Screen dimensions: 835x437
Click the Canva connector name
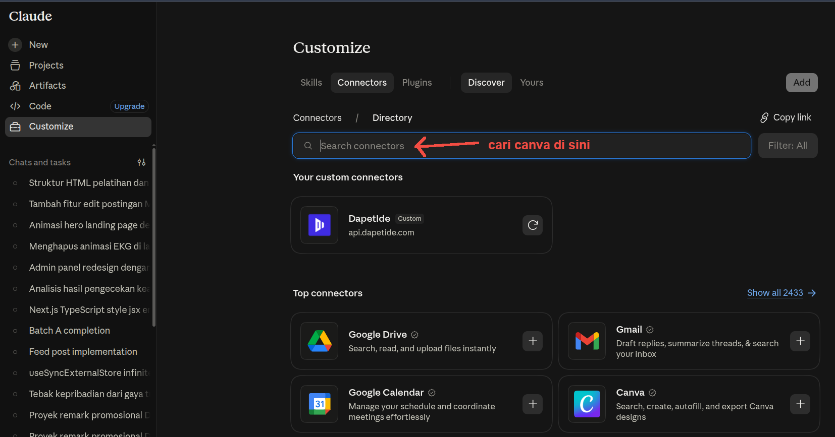[630, 393]
